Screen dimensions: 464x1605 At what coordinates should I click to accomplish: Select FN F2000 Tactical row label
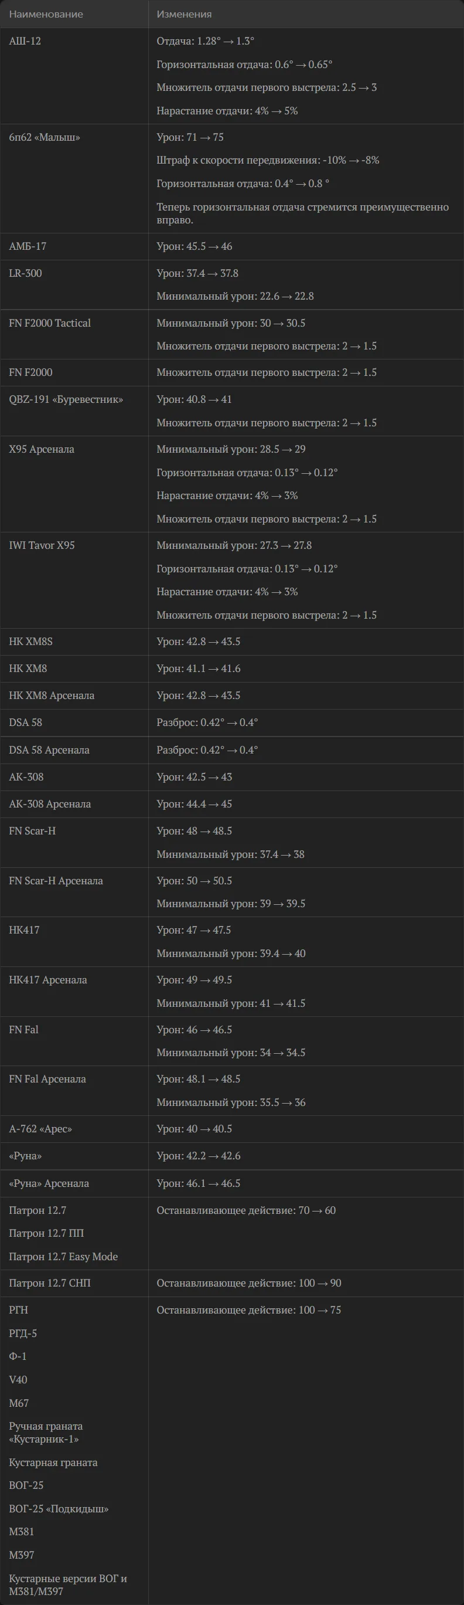(x=50, y=323)
